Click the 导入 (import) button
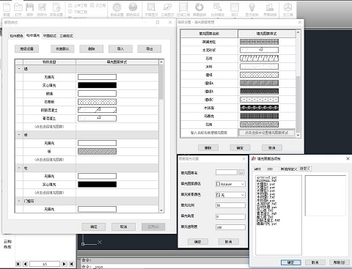 tap(120, 49)
